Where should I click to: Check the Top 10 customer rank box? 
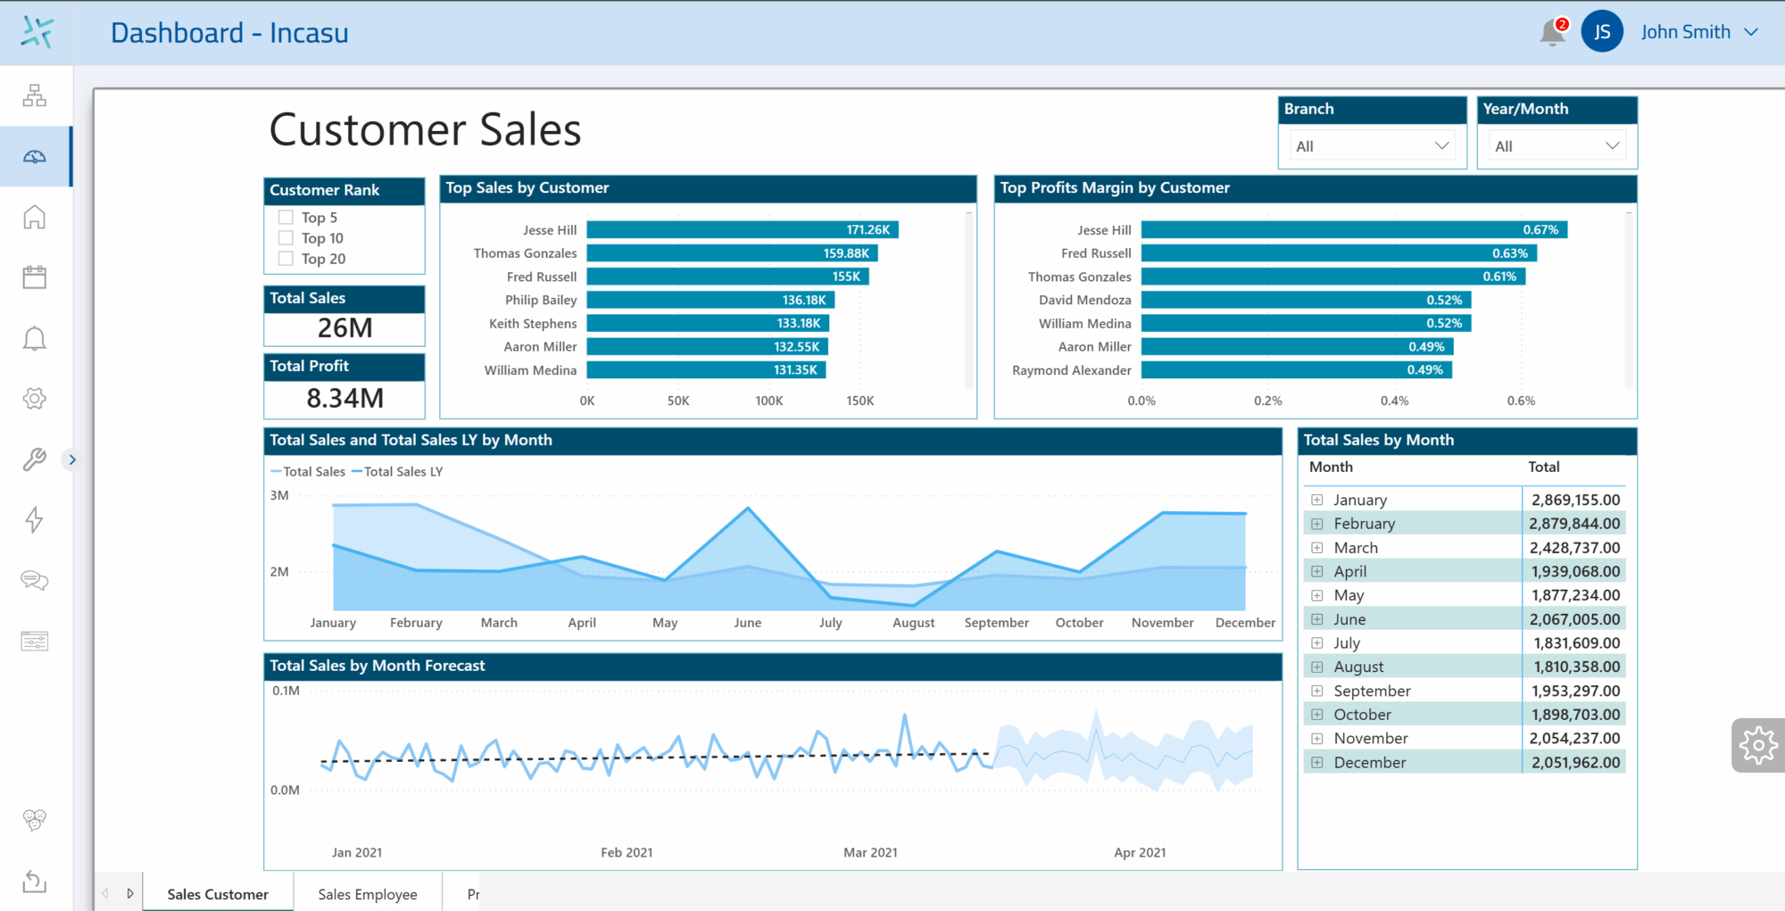pos(286,237)
